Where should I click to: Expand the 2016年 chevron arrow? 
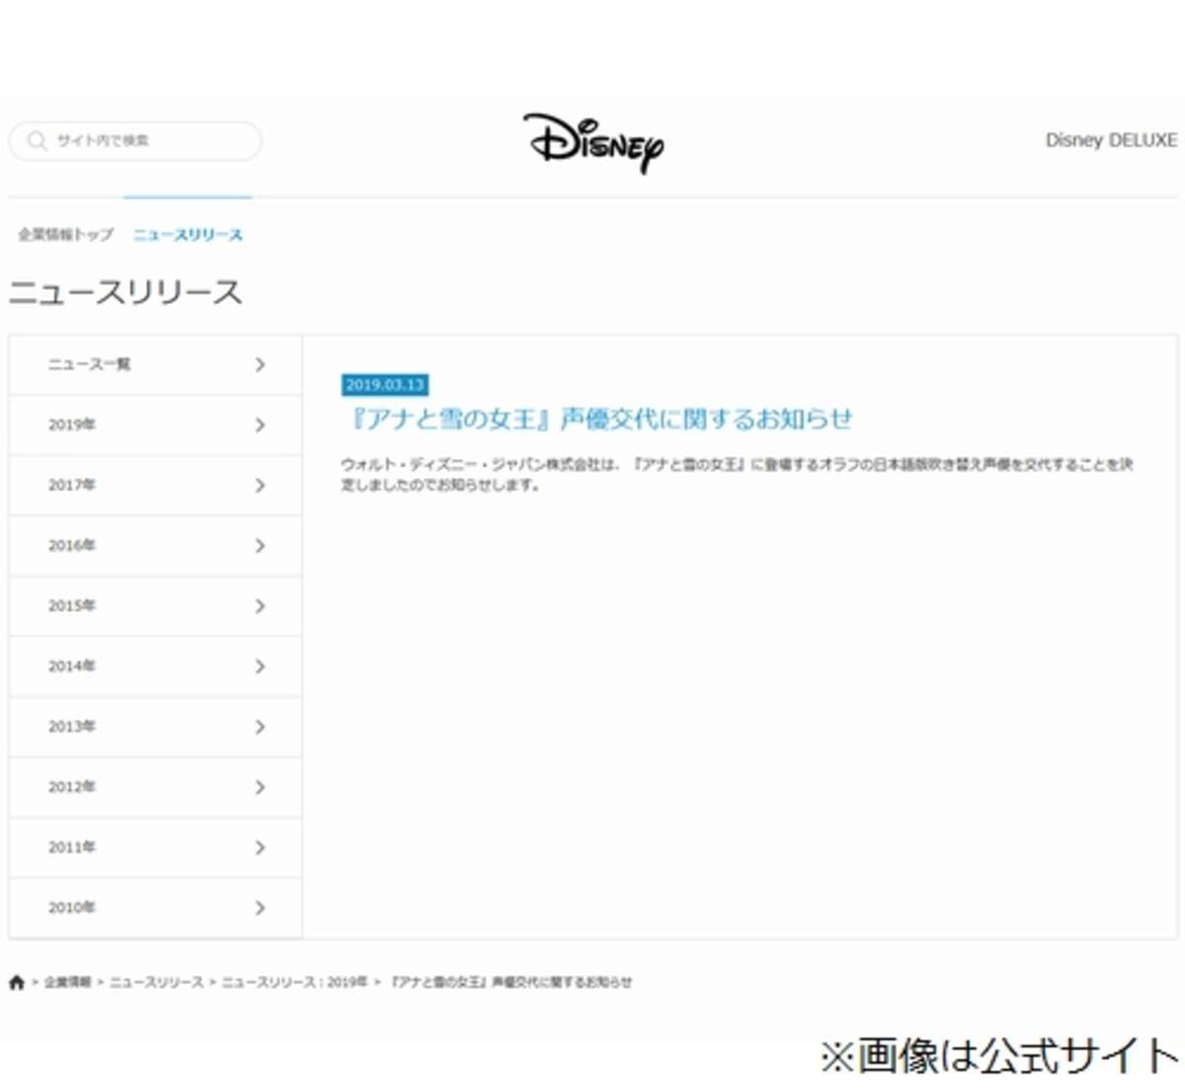coord(260,545)
